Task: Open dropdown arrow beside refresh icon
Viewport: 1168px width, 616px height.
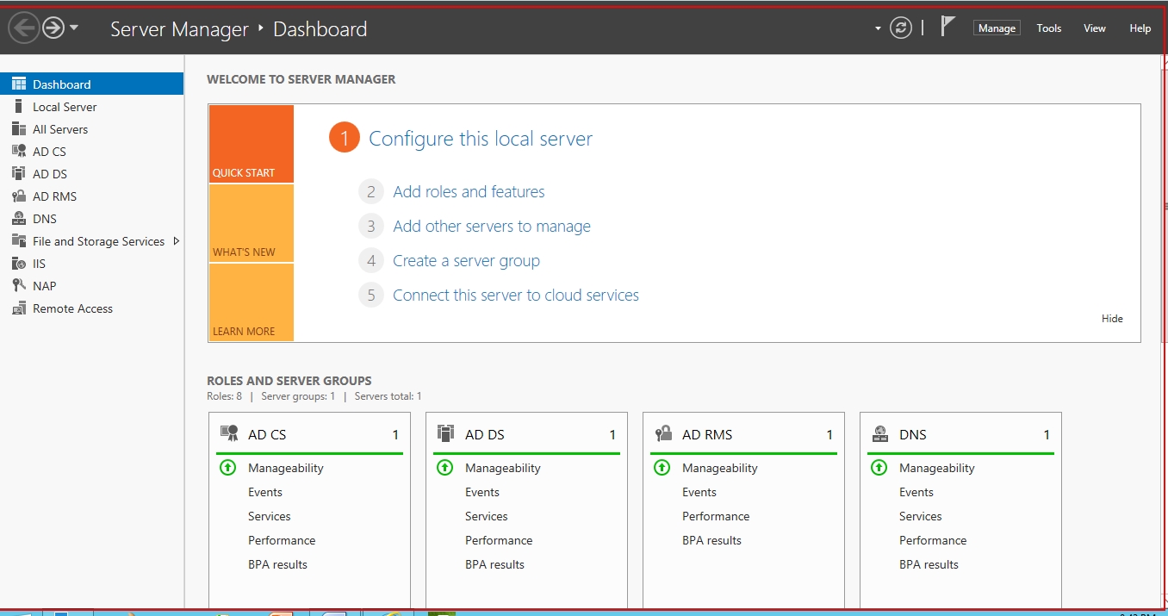Action: tap(878, 28)
